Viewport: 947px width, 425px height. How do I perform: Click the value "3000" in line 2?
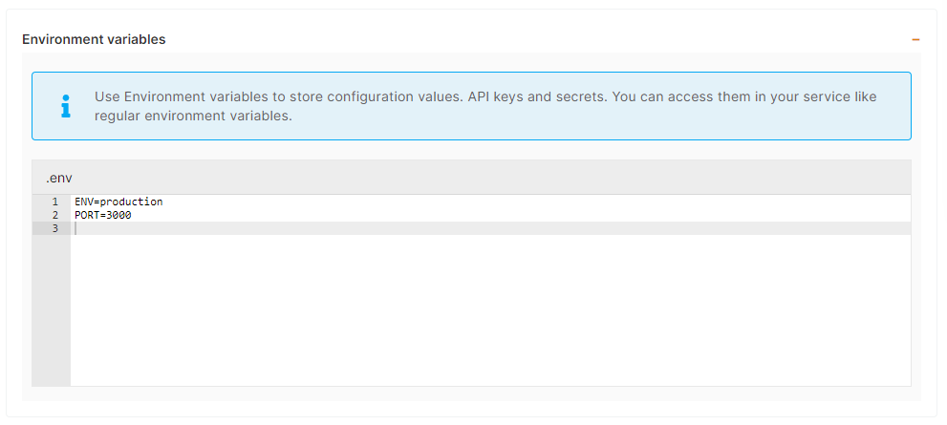tap(119, 216)
